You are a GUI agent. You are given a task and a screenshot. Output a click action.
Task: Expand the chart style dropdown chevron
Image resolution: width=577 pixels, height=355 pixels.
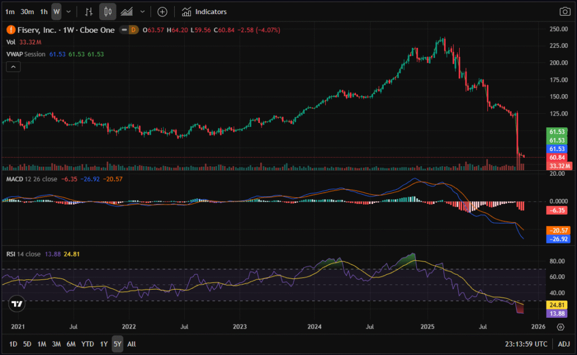pyautogui.click(x=142, y=11)
